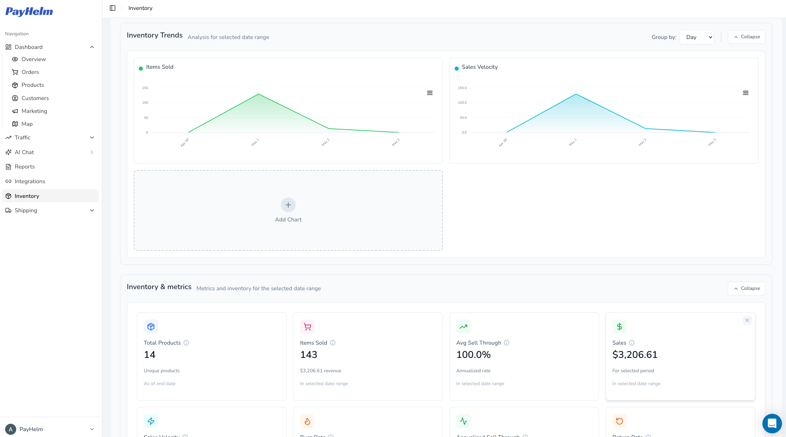
Task: Expand the Traffic menu chevron
Action: coord(92,138)
